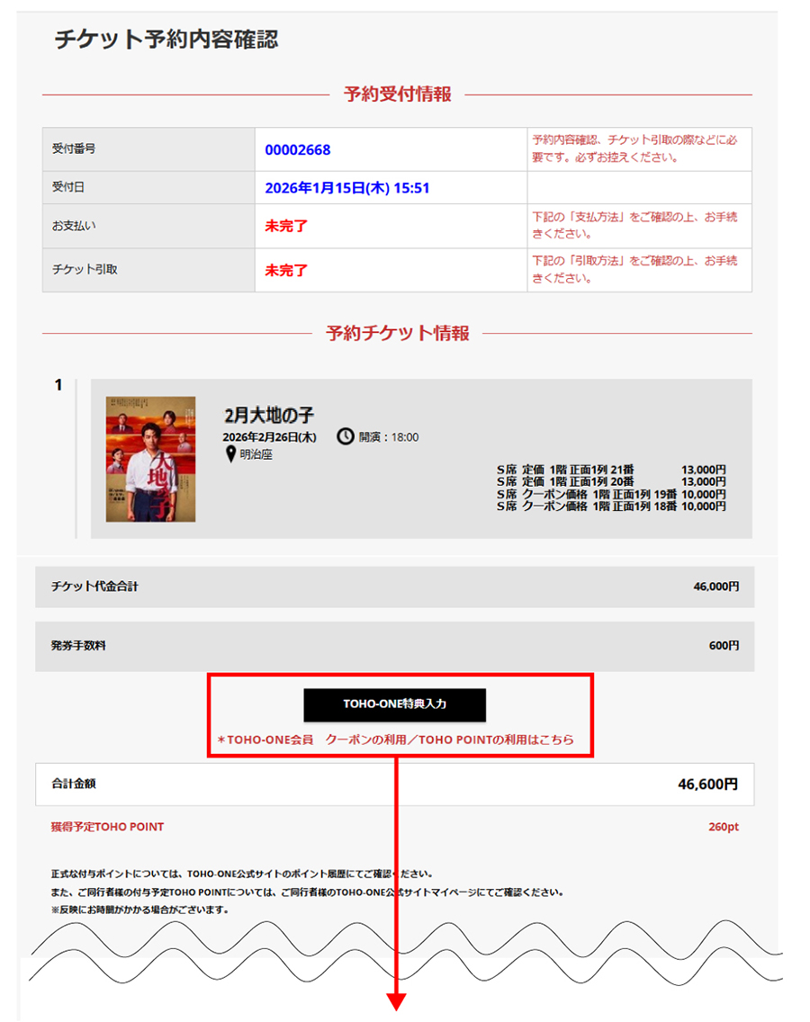Click the reception date 2026年1月15日(木) 15:51

tap(347, 188)
